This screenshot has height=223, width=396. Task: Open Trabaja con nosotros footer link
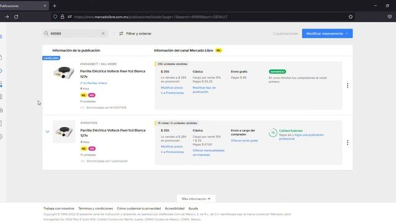59,208
